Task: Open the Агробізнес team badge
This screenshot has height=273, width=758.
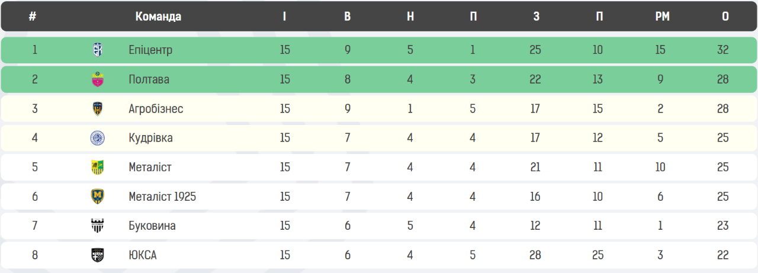Action: [x=98, y=109]
